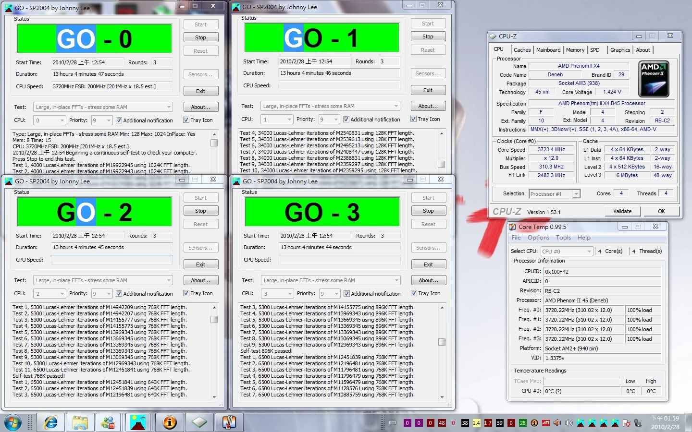692x432 pixels.
Task: Click the GO - 3 window title icon
Action: [237, 181]
